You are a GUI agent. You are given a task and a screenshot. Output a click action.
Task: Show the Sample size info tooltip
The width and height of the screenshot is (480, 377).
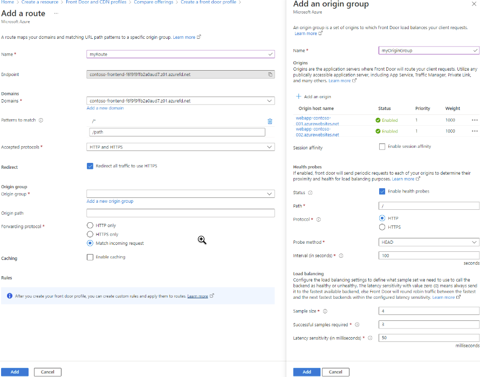(x=325, y=311)
